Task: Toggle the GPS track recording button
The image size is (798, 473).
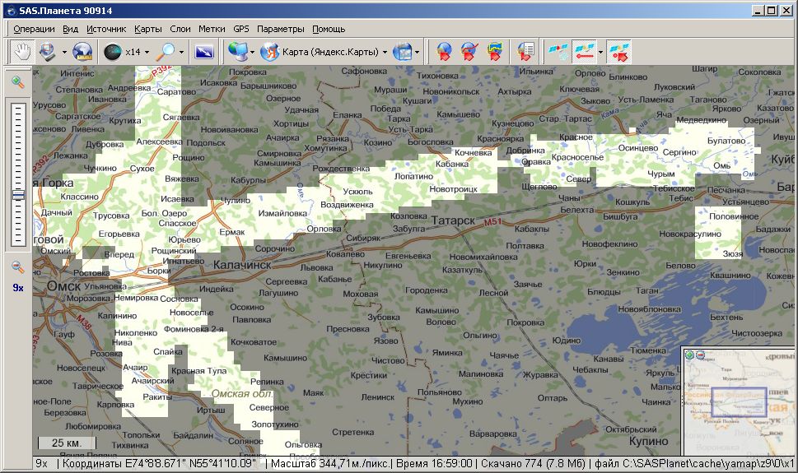Action: 584,52
